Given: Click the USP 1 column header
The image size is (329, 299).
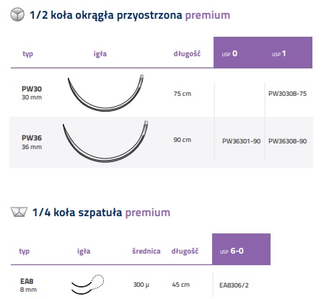Looking at the screenshot, I should [278, 53].
